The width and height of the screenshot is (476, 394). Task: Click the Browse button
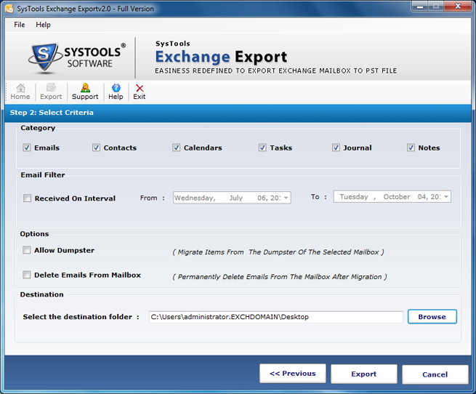tap(432, 317)
